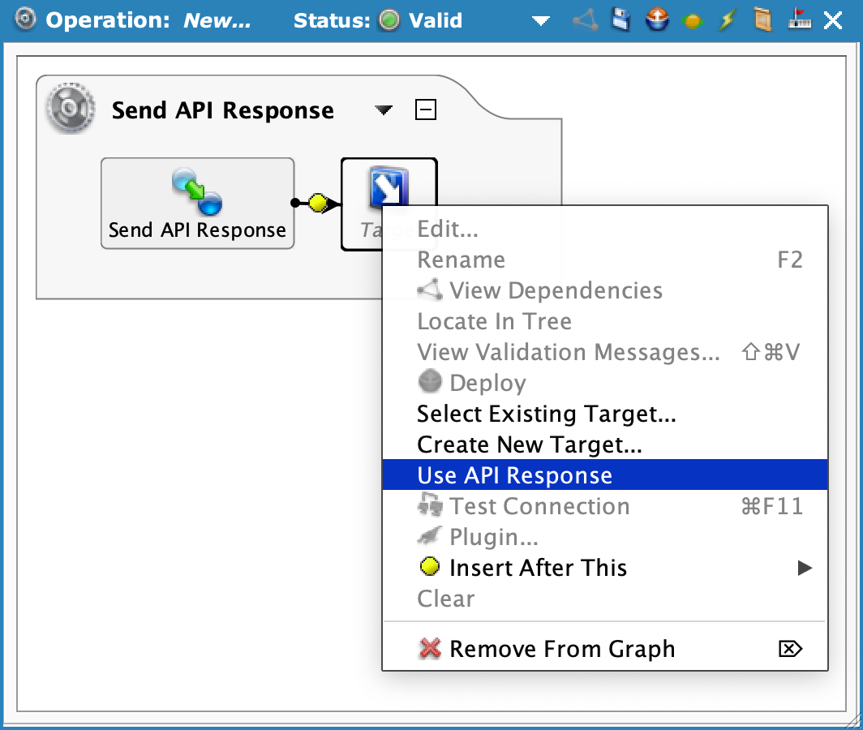This screenshot has height=730, width=863.
Task: Open the Send API Response group dropdown arrow
Action: tap(384, 110)
